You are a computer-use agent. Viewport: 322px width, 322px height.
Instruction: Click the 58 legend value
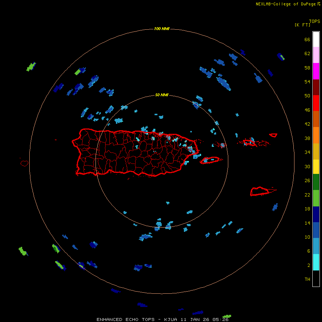tap(307, 68)
